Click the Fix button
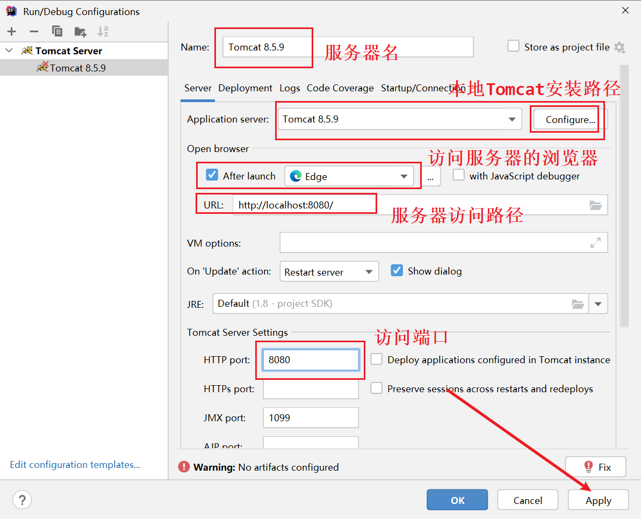Viewport: 641px width, 519px height. coord(596,467)
